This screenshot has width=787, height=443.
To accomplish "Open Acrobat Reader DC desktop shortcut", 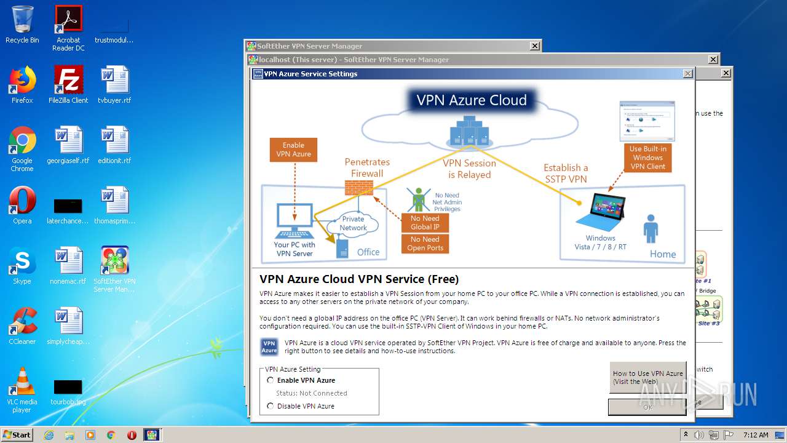I will click(x=68, y=28).
